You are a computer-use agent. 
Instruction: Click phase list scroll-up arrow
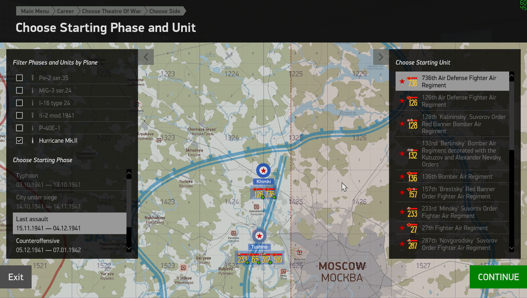(x=129, y=173)
